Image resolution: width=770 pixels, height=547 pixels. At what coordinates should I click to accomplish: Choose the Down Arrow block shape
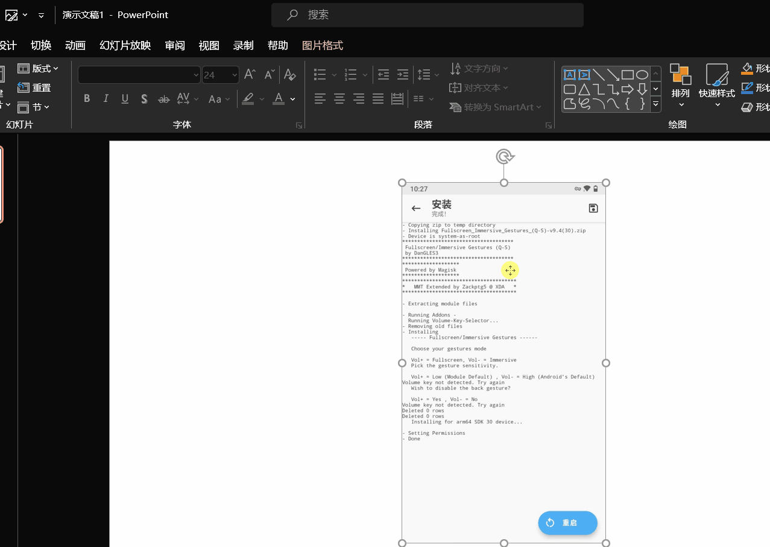pyautogui.click(x=642, y=89)
